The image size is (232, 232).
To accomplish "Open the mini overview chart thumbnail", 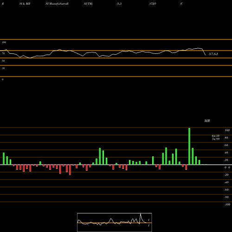I will [x=115, y=222].
